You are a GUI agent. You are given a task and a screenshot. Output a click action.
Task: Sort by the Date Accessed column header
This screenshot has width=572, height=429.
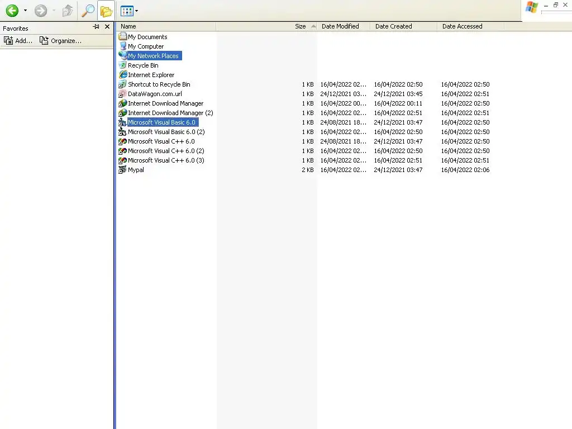(470, 26)
